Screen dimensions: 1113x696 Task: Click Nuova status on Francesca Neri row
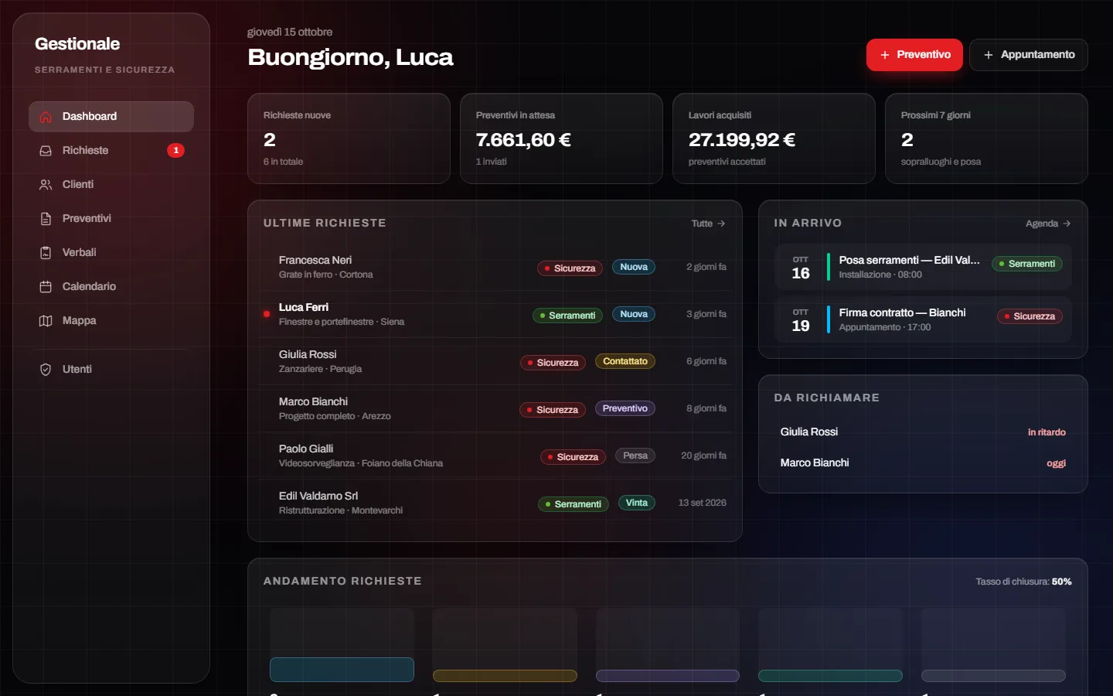coord(634,267)
